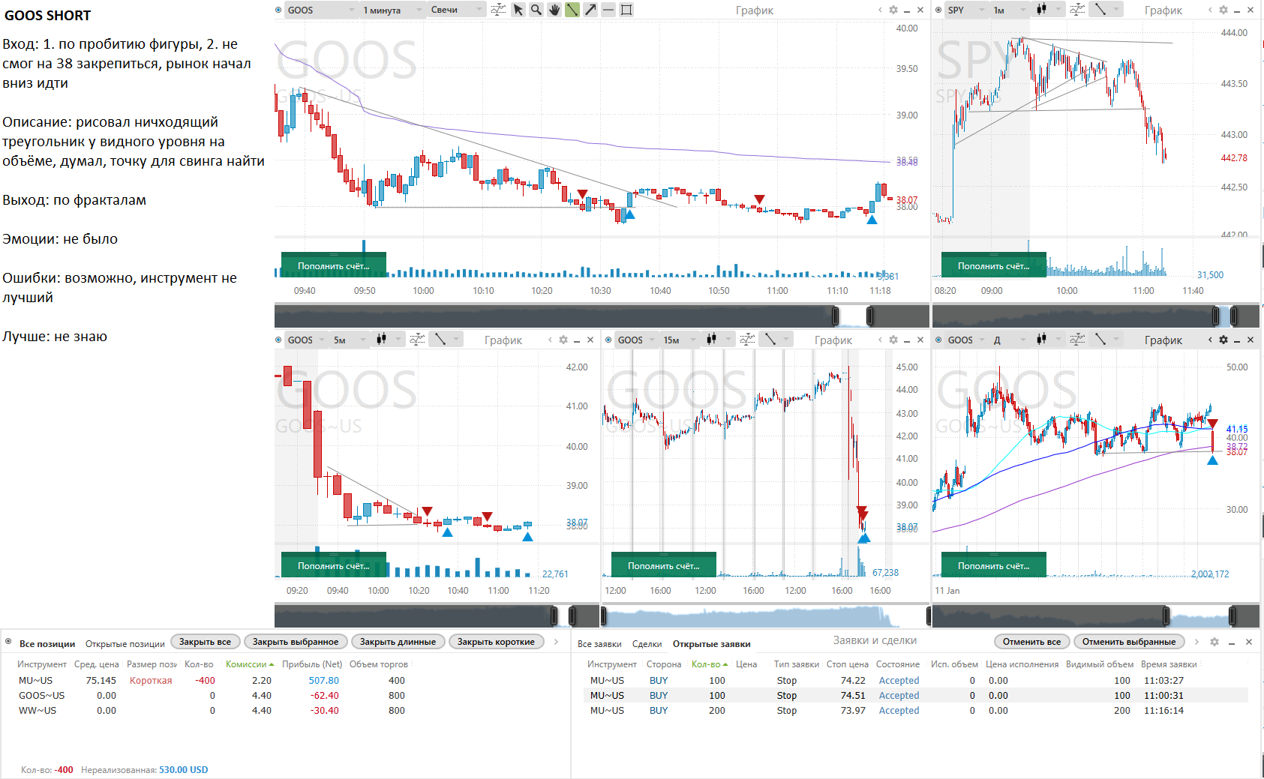Click left chevron on GOOS daily chart header
Image resolution: width=1264 pixels, height=779 pixels.
(x=1210, y=340)
